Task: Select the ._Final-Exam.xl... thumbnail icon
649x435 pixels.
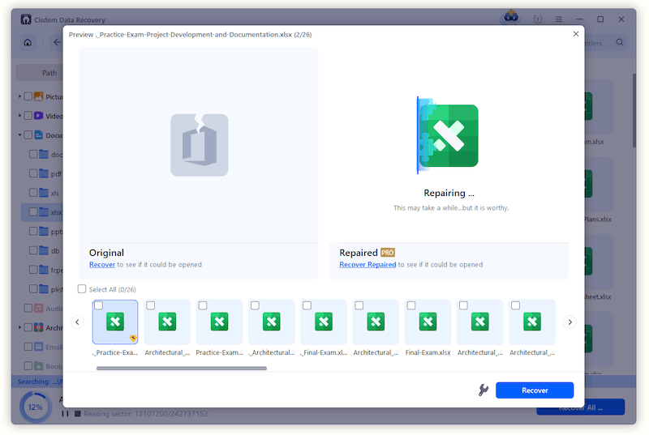Action: [x=324, y=322]
